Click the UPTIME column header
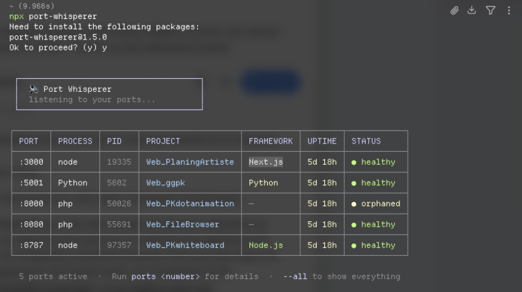Viewport: 522px width, 292px height. (x=322, y=142)
